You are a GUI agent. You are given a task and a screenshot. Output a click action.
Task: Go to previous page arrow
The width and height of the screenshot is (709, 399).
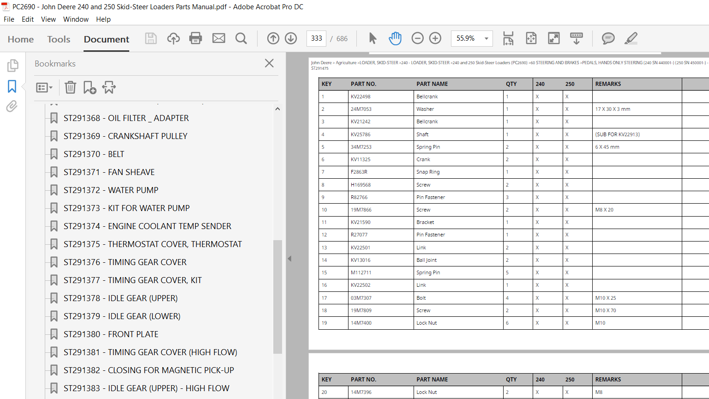pyautogui.click(x=273, y=38)
